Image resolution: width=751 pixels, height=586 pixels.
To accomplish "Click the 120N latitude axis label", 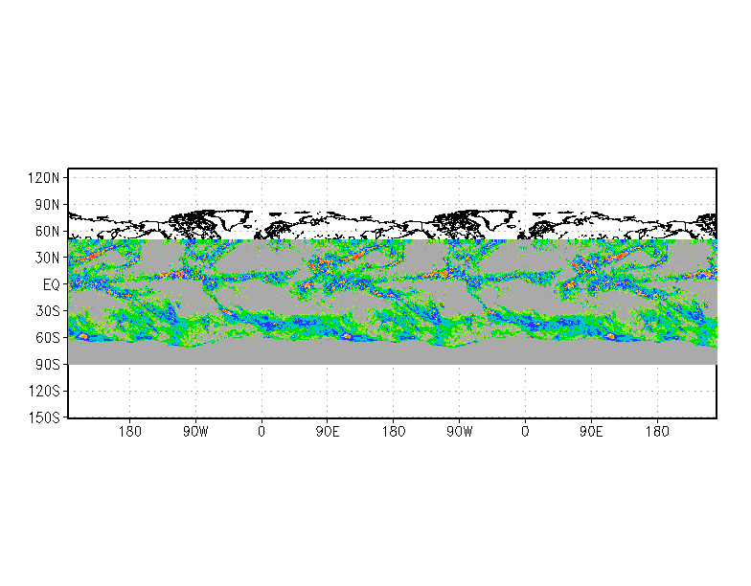I will [x=44, y=178].
